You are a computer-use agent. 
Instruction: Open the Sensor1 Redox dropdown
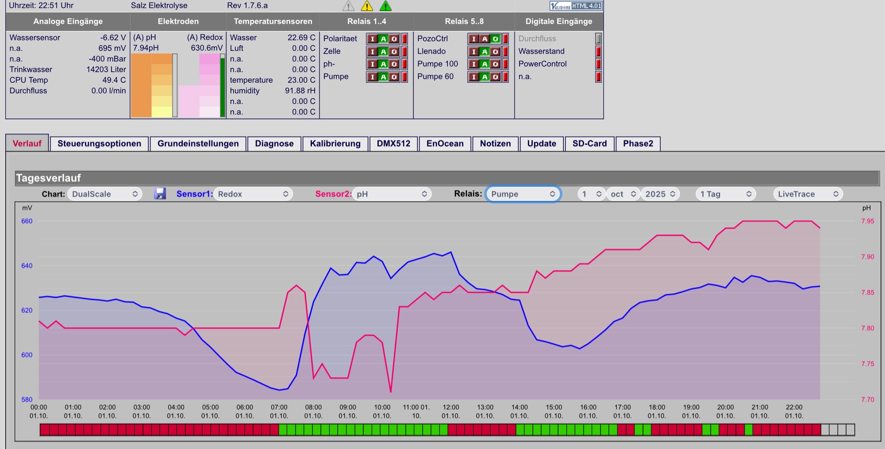pos(253,194)
